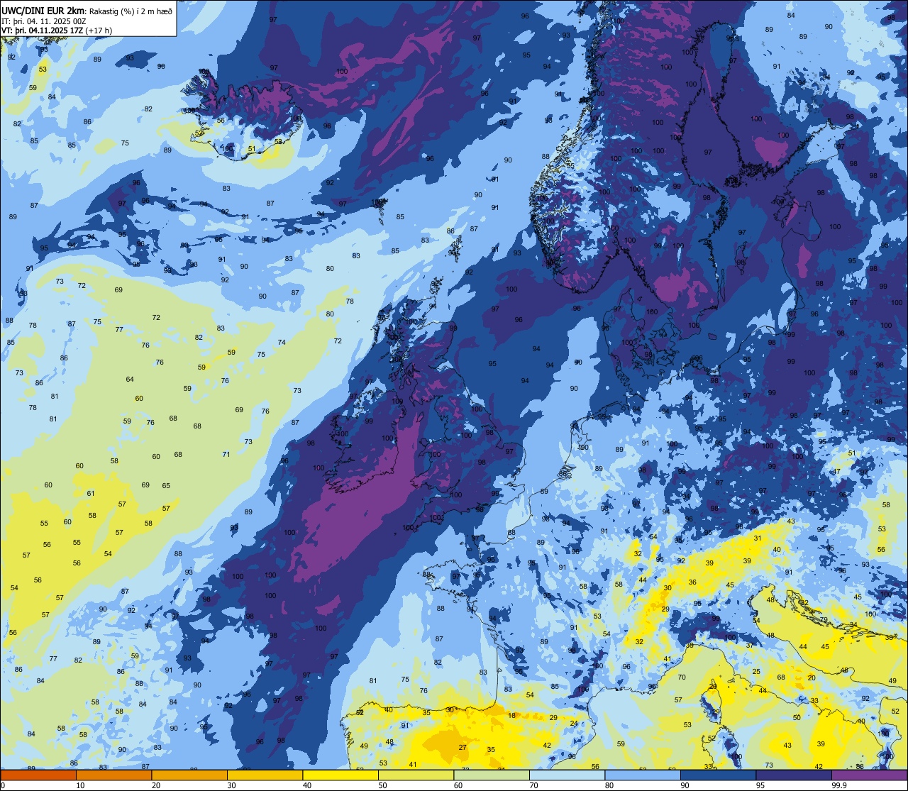
Task: Click the legend tick label '95'
Action: (760, 785)
